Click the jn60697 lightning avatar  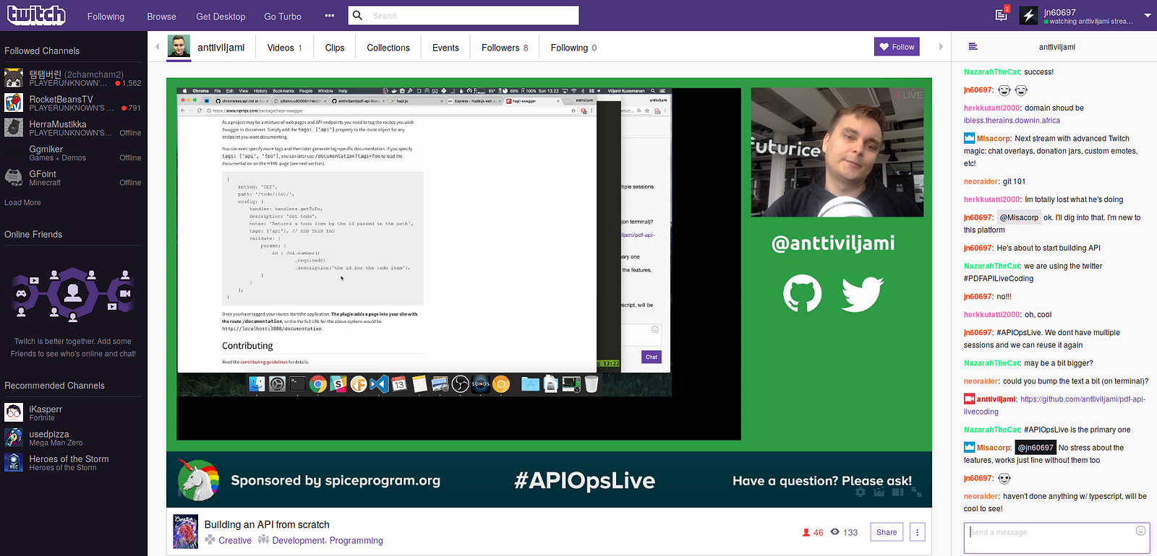point(1029,15)
